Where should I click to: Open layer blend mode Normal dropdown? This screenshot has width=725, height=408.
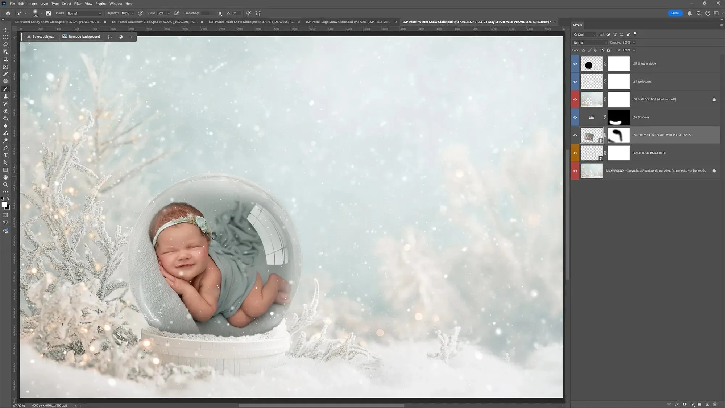pyautogui.click(x=590, y=43)
